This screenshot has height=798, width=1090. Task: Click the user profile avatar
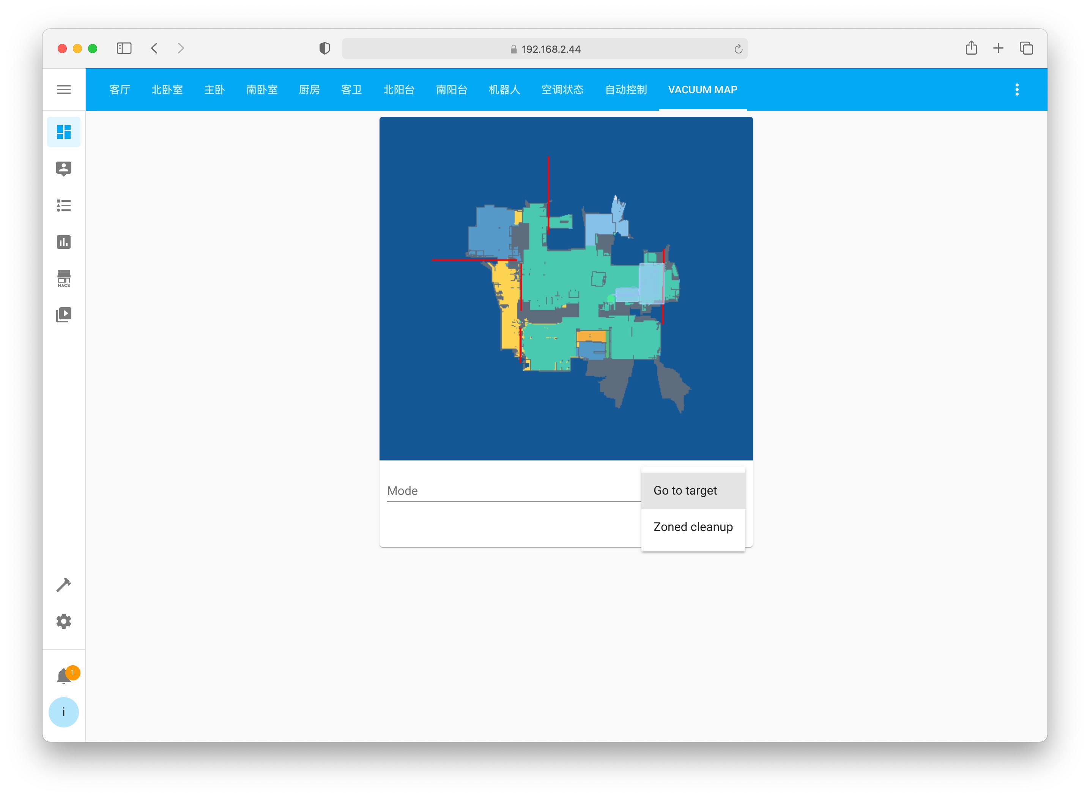pos(63,712)
